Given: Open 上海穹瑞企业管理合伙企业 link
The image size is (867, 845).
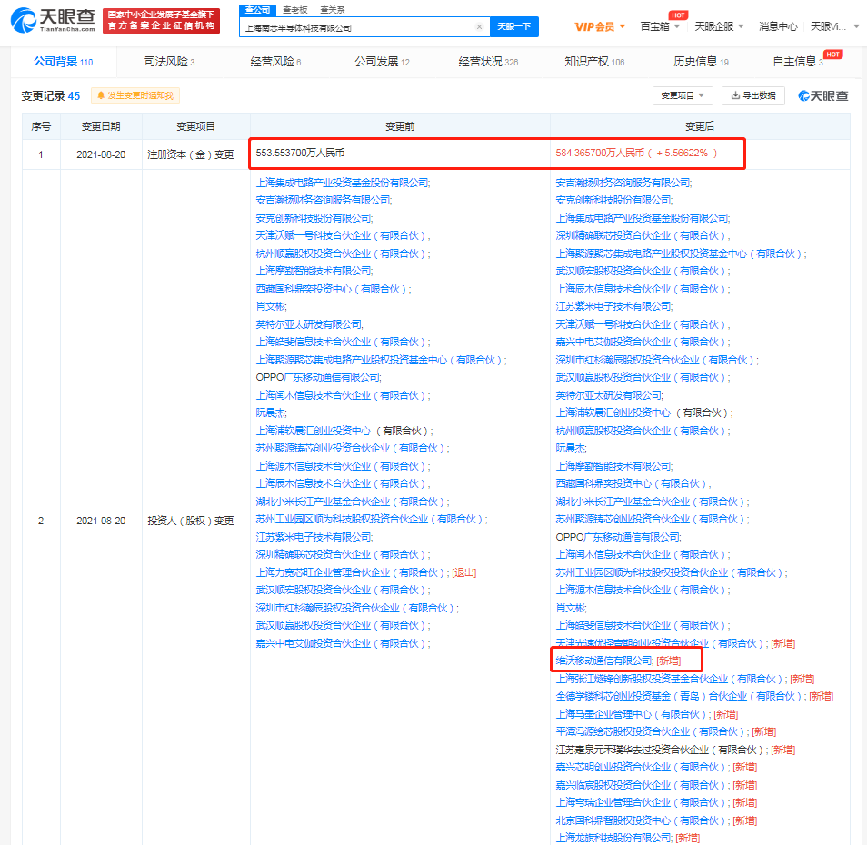Looking at the screenshot, I should coord(642,802).
